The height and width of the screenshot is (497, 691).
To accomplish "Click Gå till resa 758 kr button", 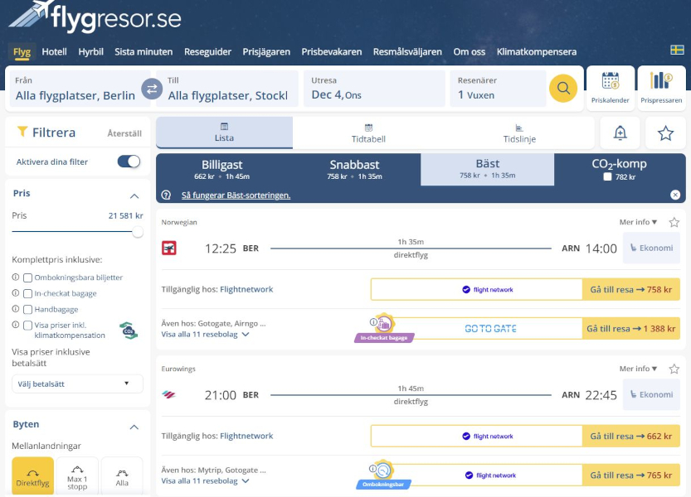I will (631, 290).
